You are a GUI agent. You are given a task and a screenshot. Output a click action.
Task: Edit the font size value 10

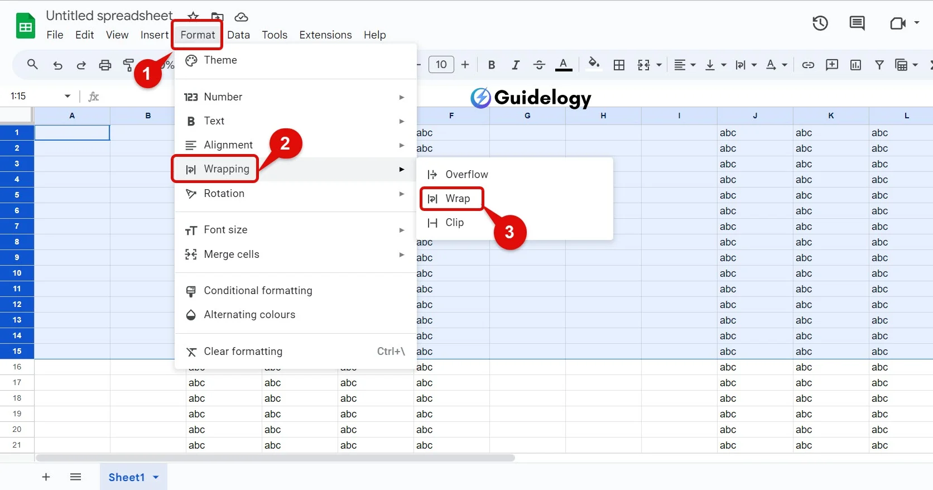[441, 65]
